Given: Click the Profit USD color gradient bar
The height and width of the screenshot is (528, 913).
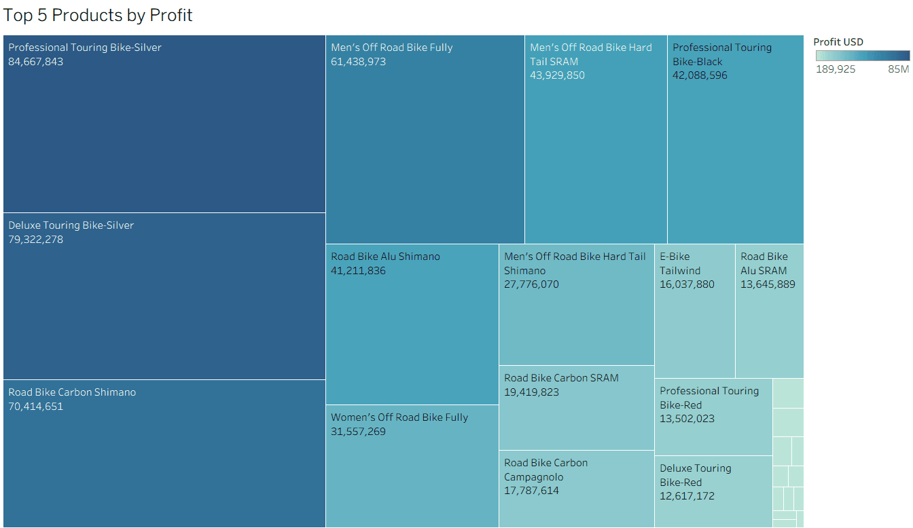Looking at the screenshot, I should point(862,56).
